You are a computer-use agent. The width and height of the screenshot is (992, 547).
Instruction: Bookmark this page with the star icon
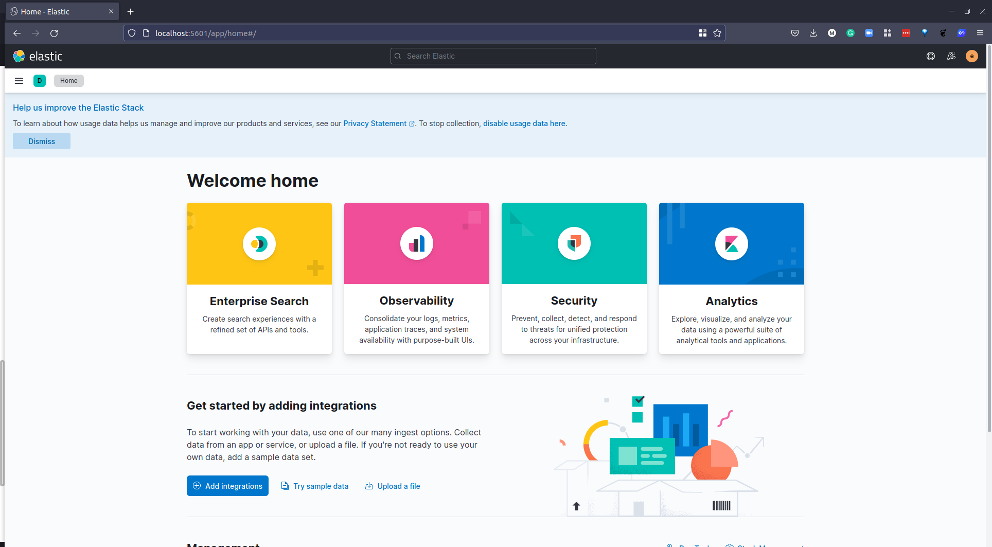pyautogui.click(x=717, y=33)
